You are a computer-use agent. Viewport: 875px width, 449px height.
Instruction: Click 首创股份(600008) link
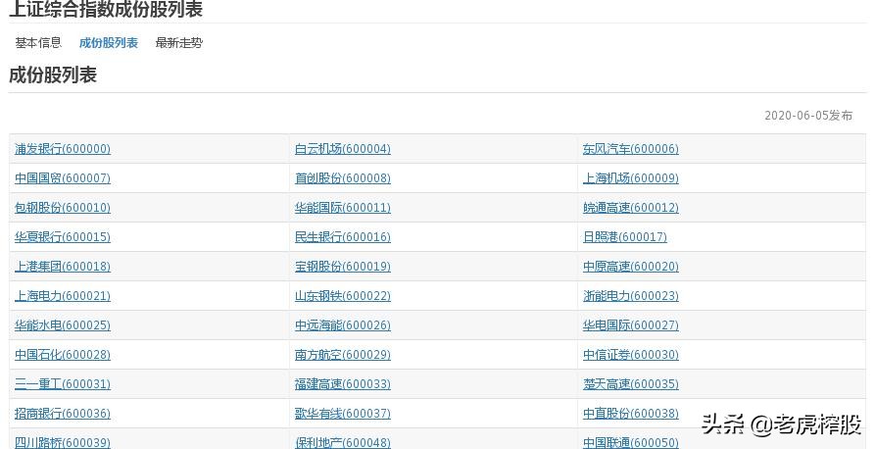click(x=343, y=178)
